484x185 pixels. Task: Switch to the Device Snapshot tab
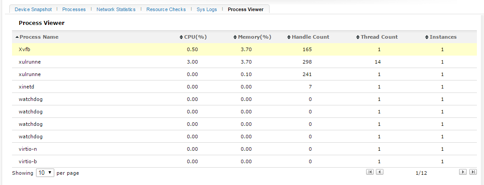click(x=33, y=9)
